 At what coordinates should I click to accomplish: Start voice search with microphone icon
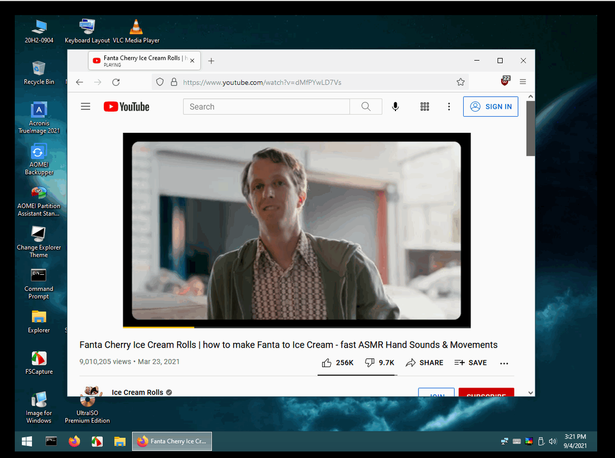(395, 106)
